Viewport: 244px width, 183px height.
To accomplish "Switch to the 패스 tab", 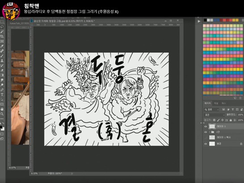I will click(223, 103).
